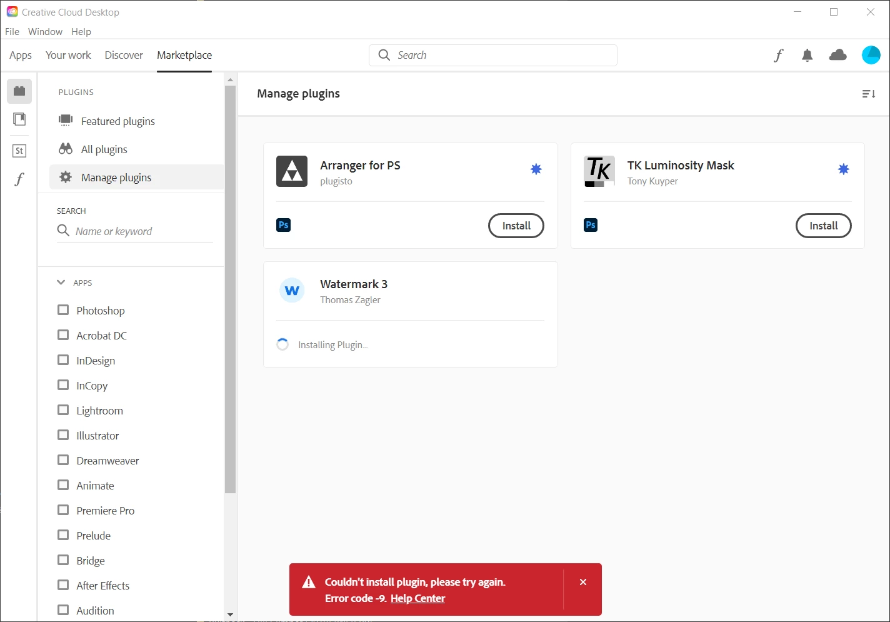Open Fonts icon in left rail
The width and height of the screenshot is (890, 622).
coord(19,179)
